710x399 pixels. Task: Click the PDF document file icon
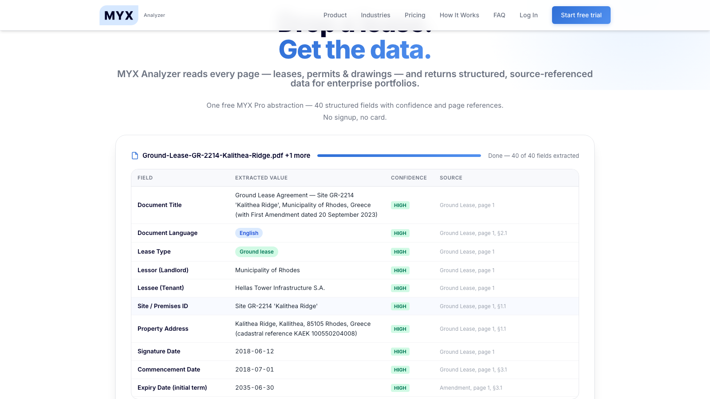[x=135, y=156]
